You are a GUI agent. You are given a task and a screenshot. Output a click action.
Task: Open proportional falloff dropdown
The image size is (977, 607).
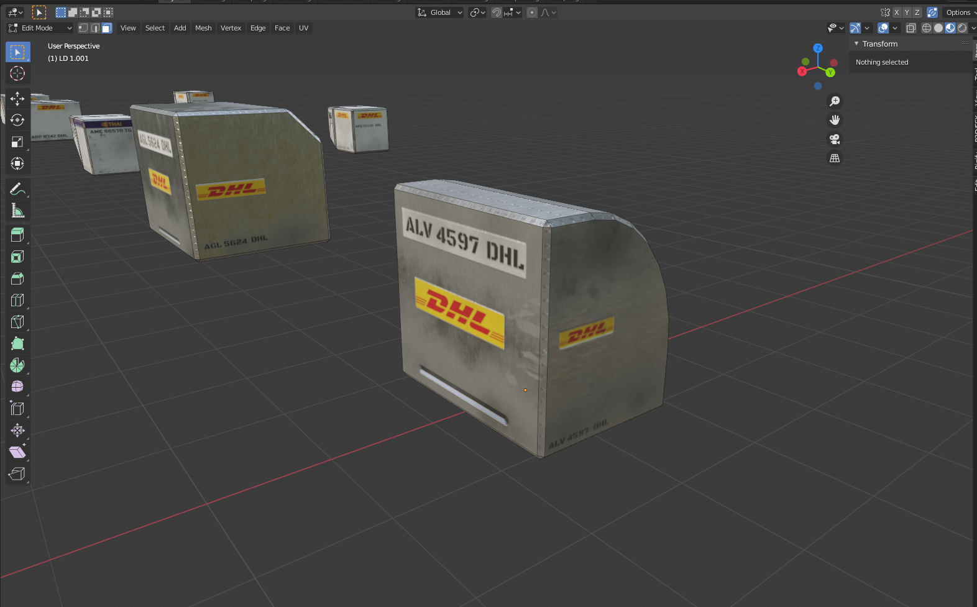click(x=548, y=12)
